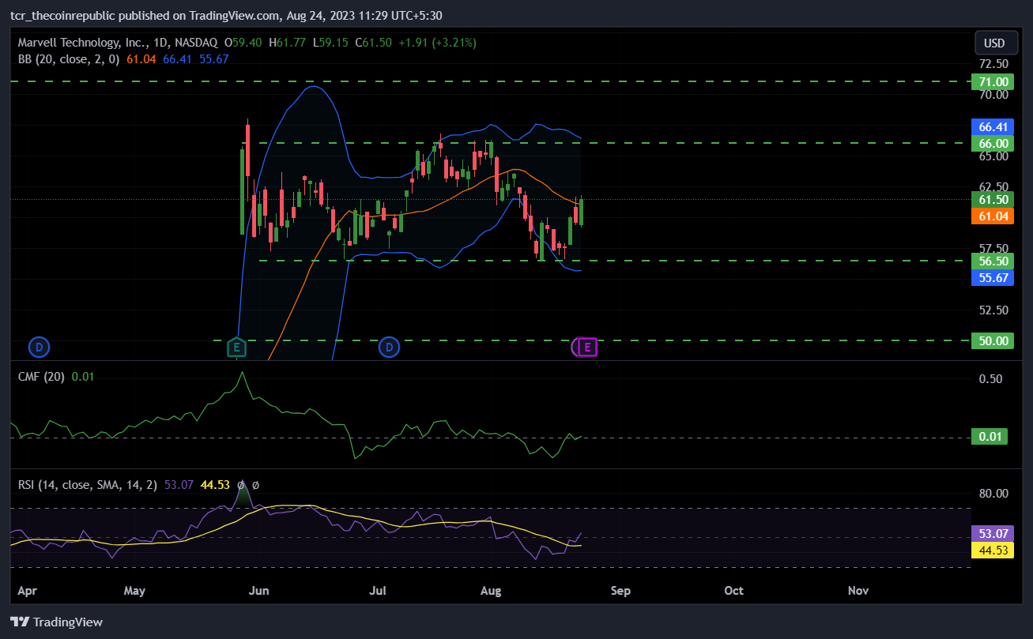Click the purple 53.07 RSI axis label
The width and height of the screenshot is (1033, 639).
[x=993, y=534]
